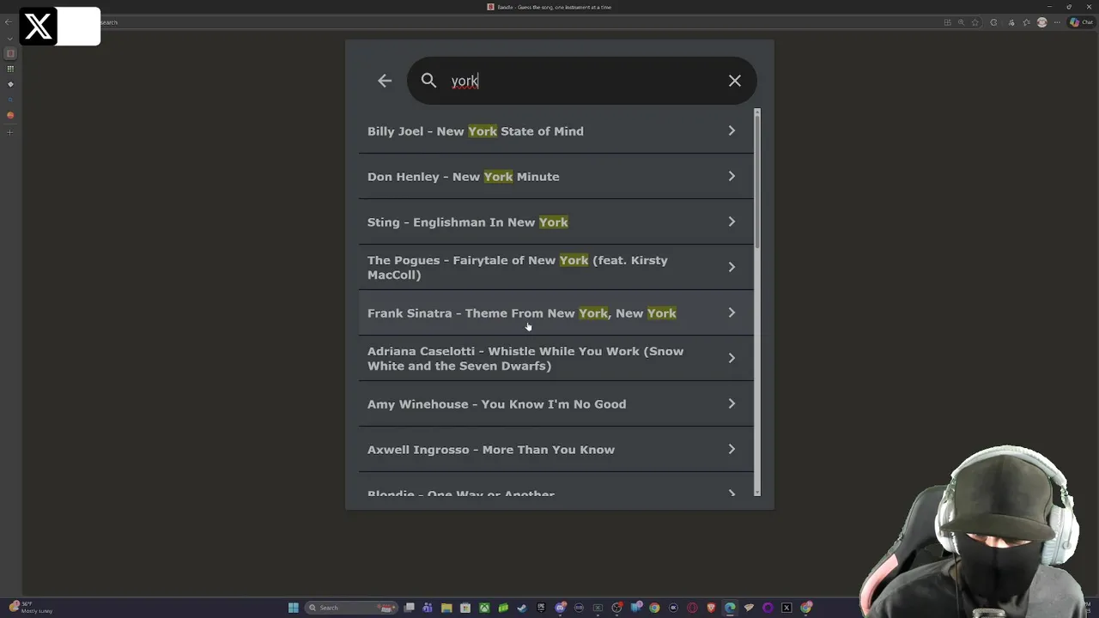
Task: Clear the song search with the X icon
Action: coord(735,81)
